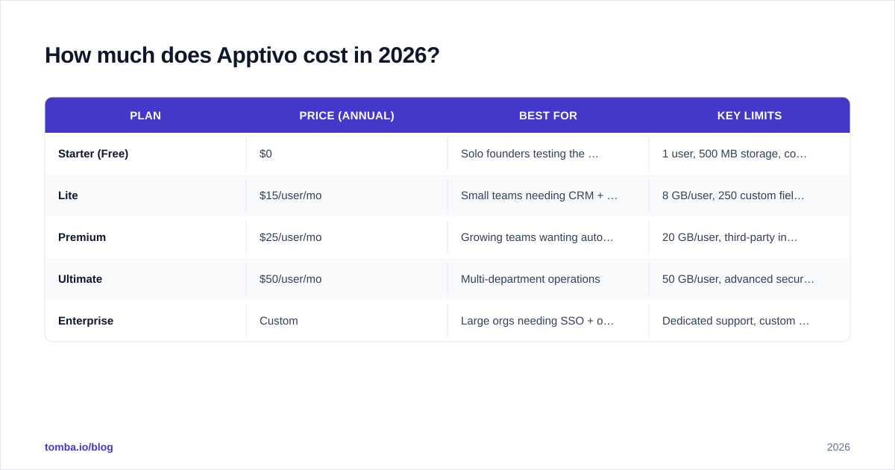Image resolution: width=895 pixels, height=470 pixels.
Task: Select the Ultimate plan cell
Action: [145, 279]
